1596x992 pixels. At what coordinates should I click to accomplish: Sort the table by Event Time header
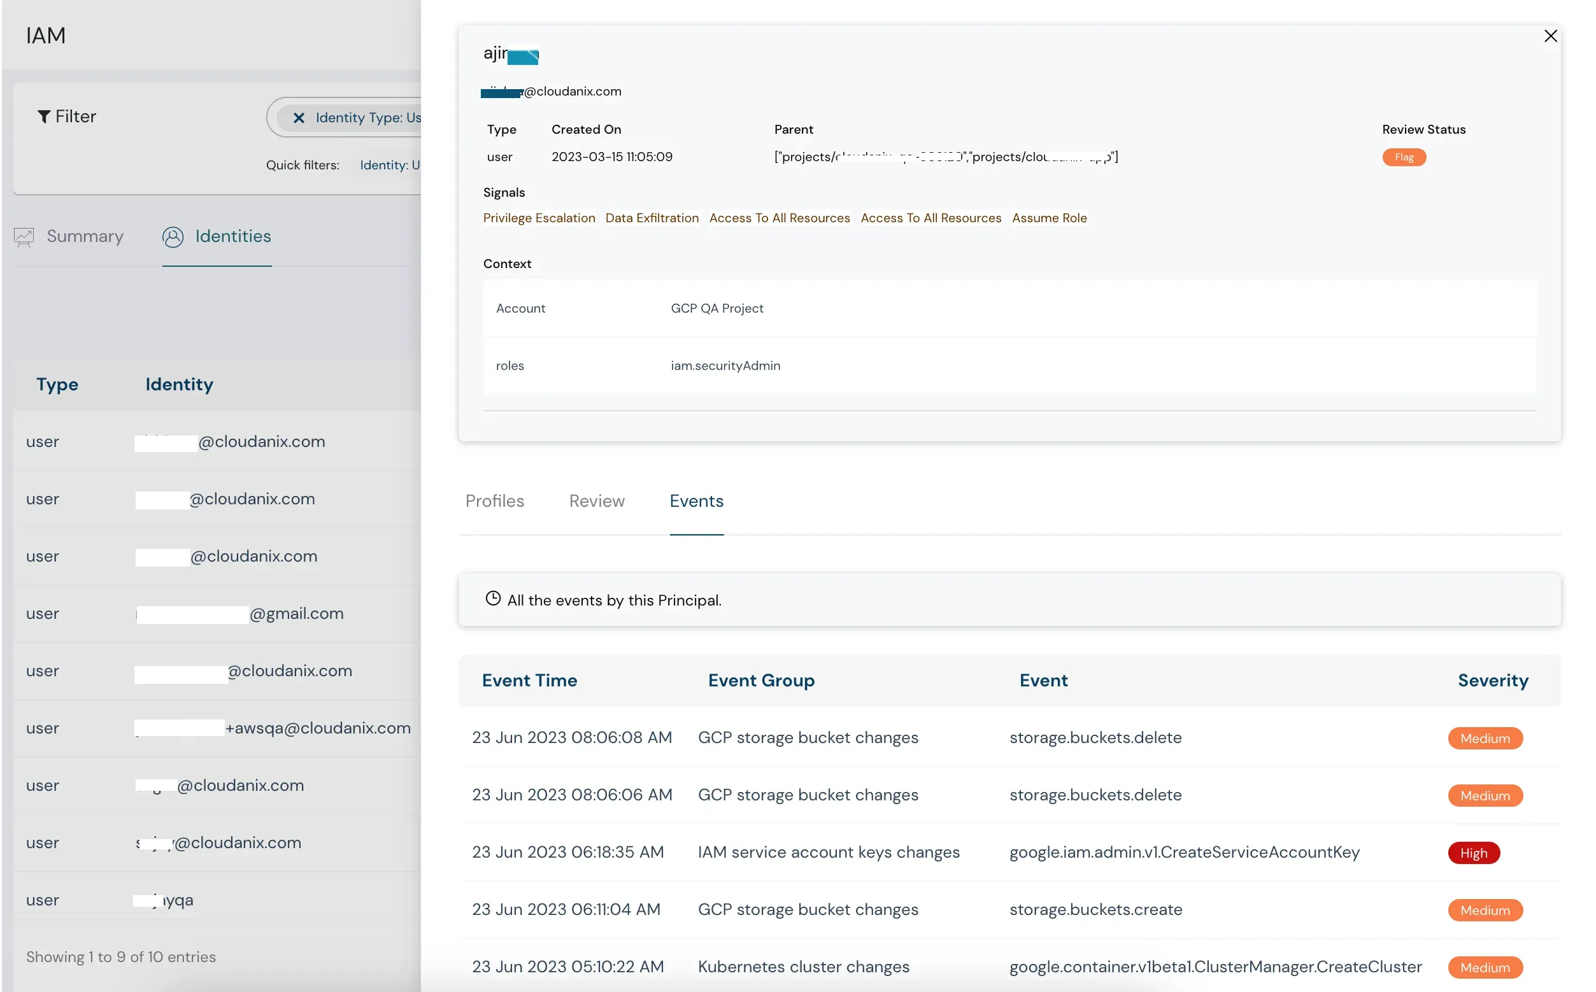[x=530, y=681]
